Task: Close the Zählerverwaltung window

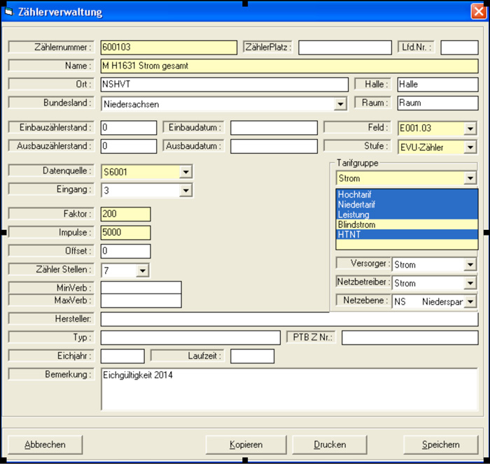Action: tap(478, 12)
